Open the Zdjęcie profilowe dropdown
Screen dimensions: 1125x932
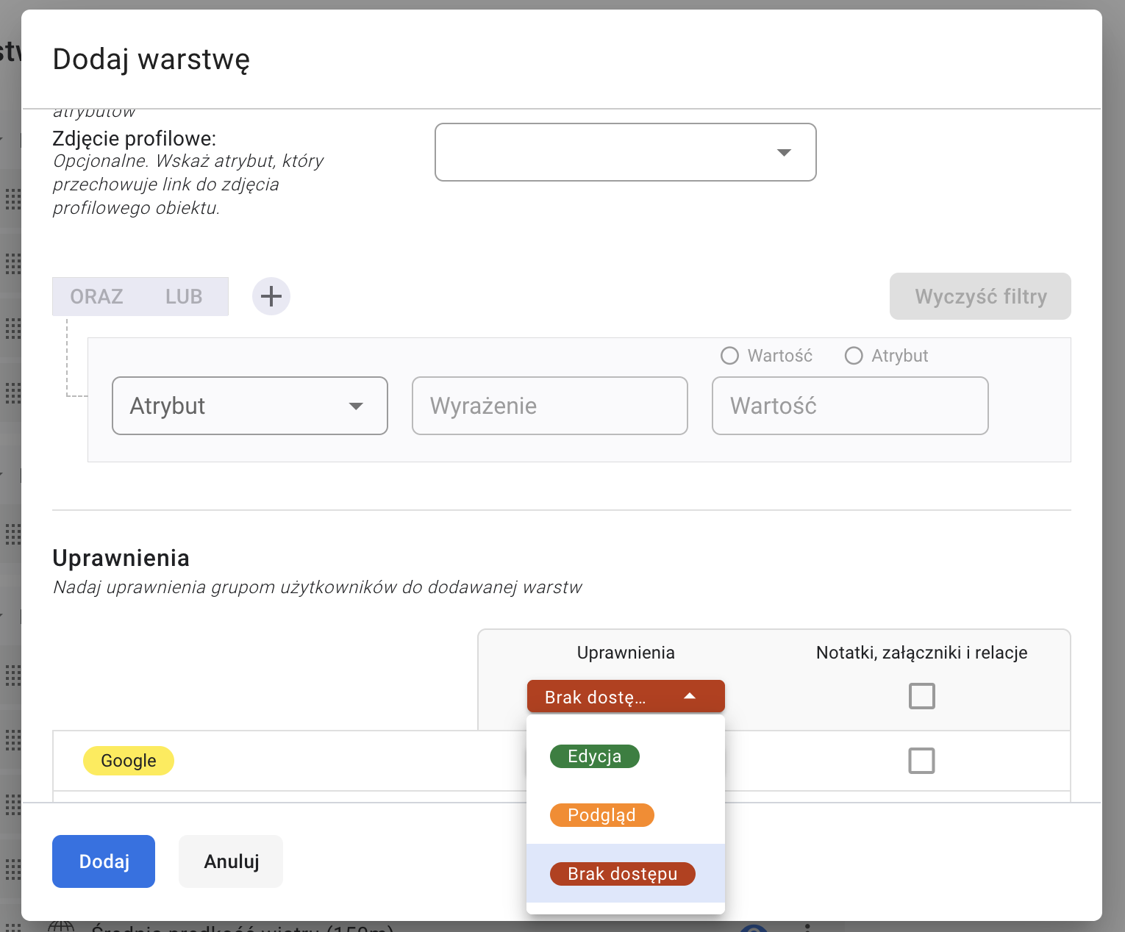click(625, 152)
